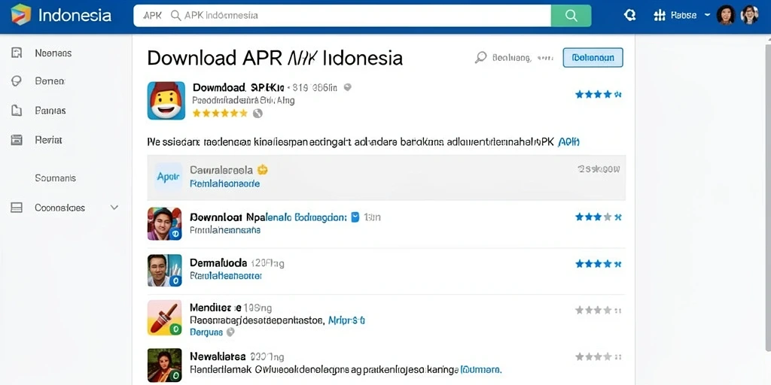Follow blue link ending Newaklarea description
Viewport: 771px width, 385px height.
[x=481, y=368]
